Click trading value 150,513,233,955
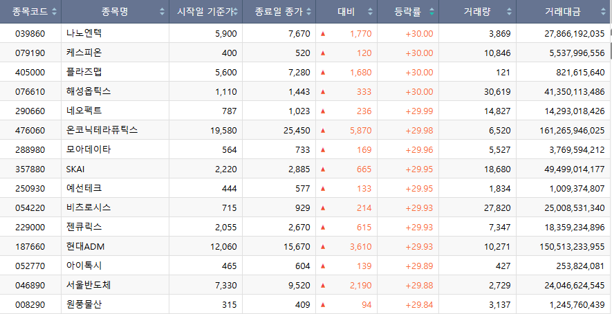 pyautogui.click(x=572, y=247)
